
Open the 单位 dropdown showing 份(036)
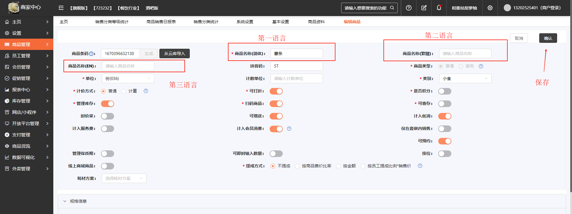[128, 78]
